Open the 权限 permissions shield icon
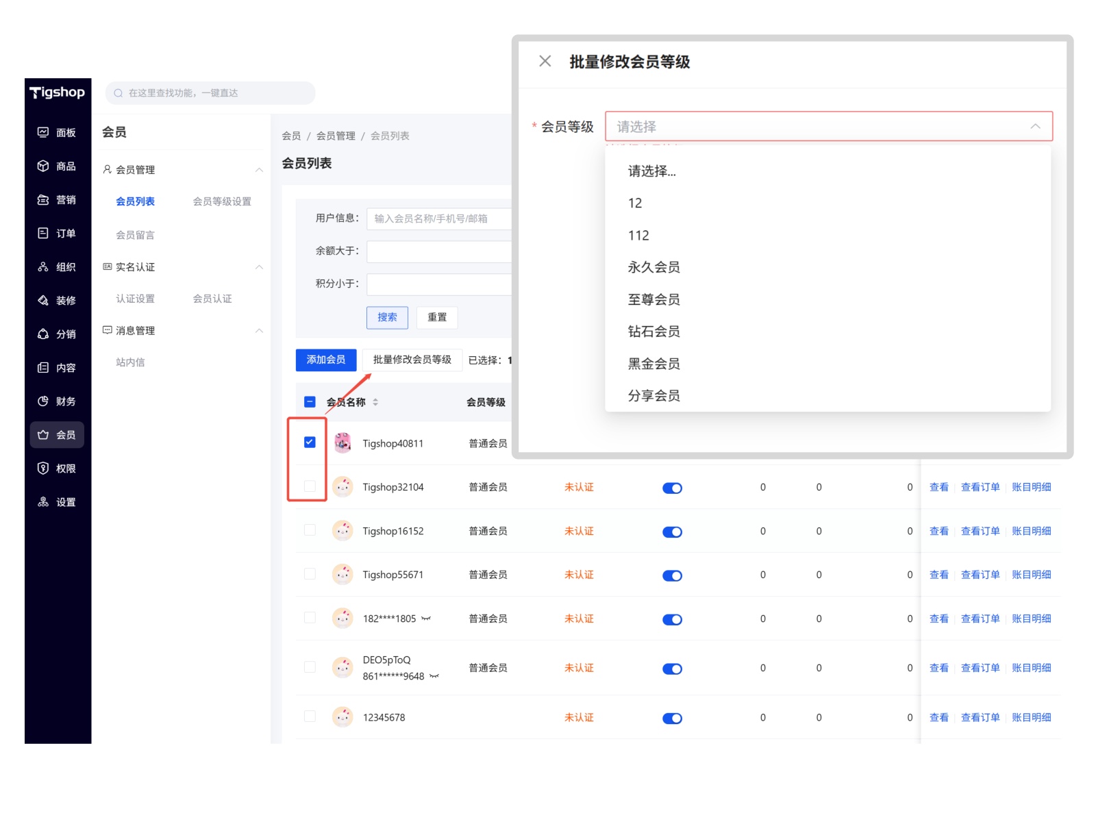1096x822 pixels. 43,468
